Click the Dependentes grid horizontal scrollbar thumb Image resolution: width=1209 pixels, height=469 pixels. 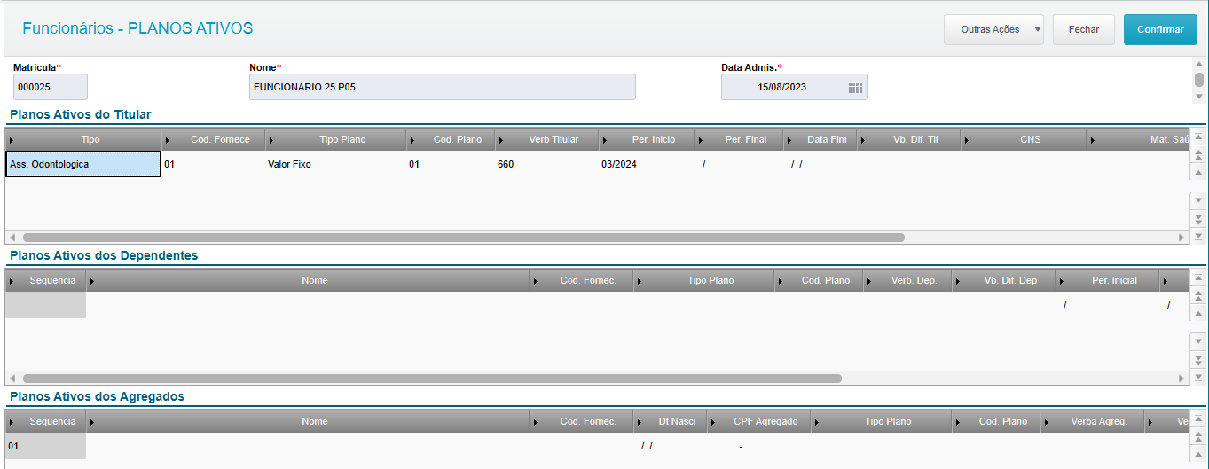432,378
